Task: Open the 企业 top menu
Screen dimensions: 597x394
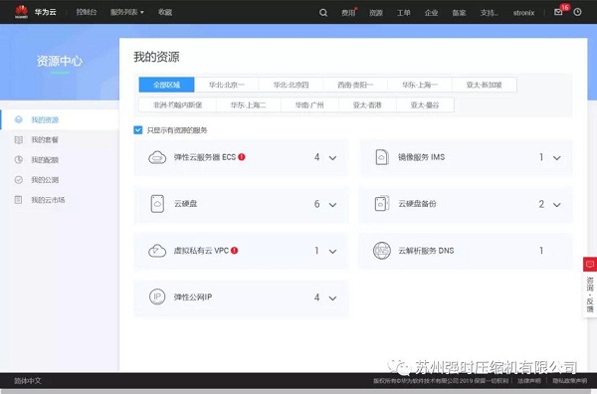Action: [432, 13]
